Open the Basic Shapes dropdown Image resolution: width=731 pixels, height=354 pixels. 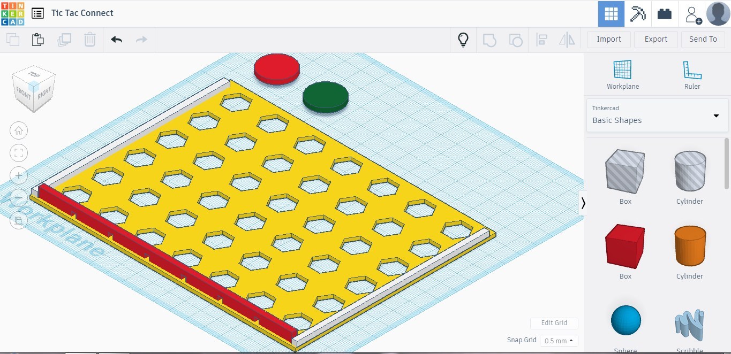[658, 115]
